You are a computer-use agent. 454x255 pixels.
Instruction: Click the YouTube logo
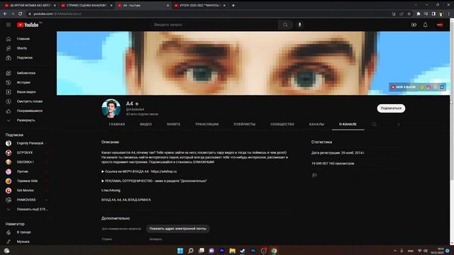point(28,25)
